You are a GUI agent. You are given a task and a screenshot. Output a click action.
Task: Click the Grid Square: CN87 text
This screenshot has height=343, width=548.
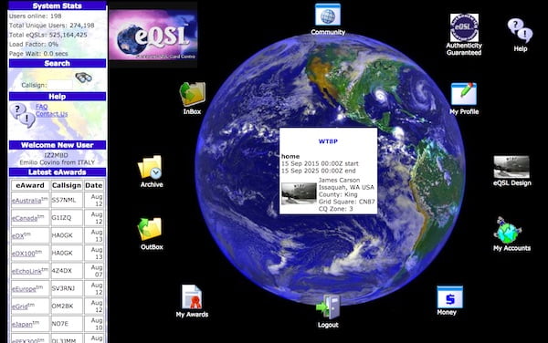[x=346, y=202]
